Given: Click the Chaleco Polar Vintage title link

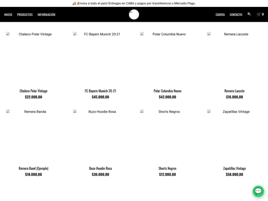Looking at the screenshot, I should (x=34, y=91).
